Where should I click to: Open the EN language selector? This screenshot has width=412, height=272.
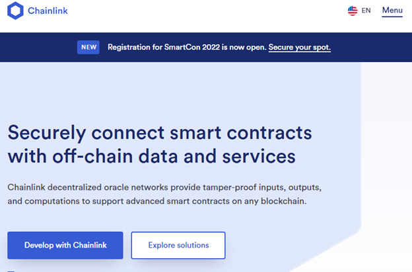point(366,11)
